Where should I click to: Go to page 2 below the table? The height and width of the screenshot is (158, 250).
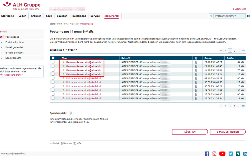234,106
